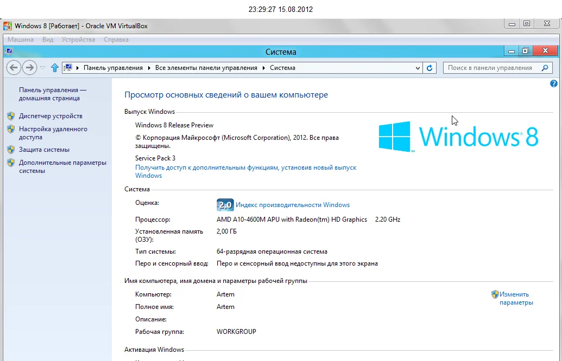Select the text Windows 8 Release Preview

[x=174, y=125]
